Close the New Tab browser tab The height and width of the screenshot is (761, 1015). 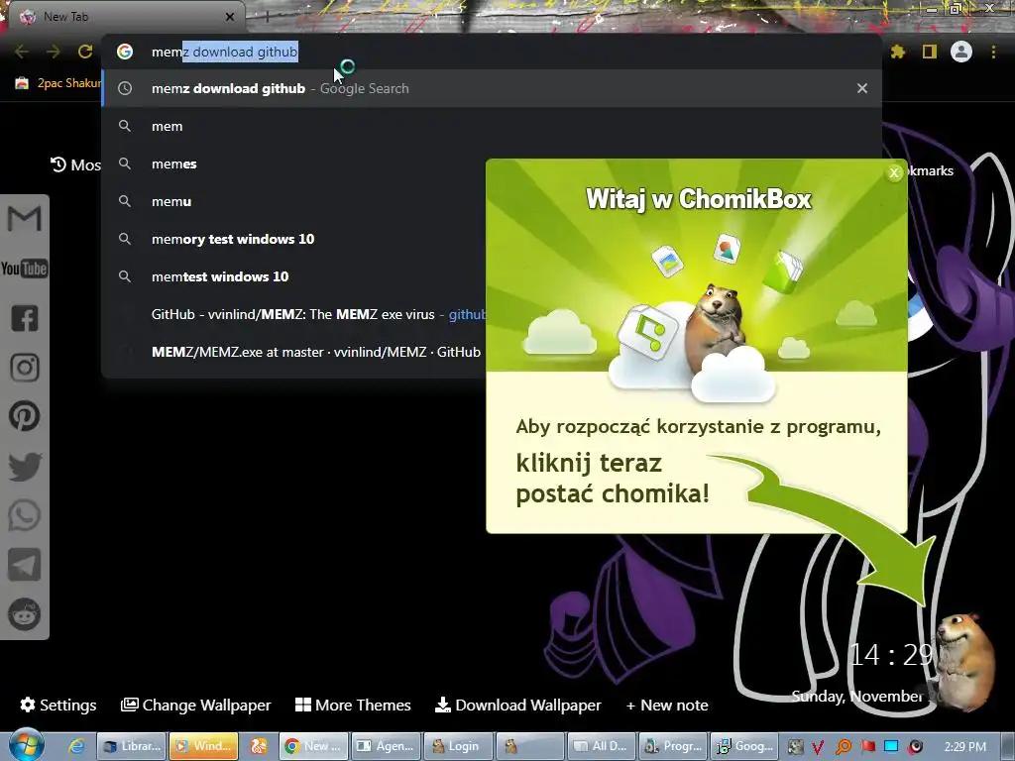(x=230, y=17)
